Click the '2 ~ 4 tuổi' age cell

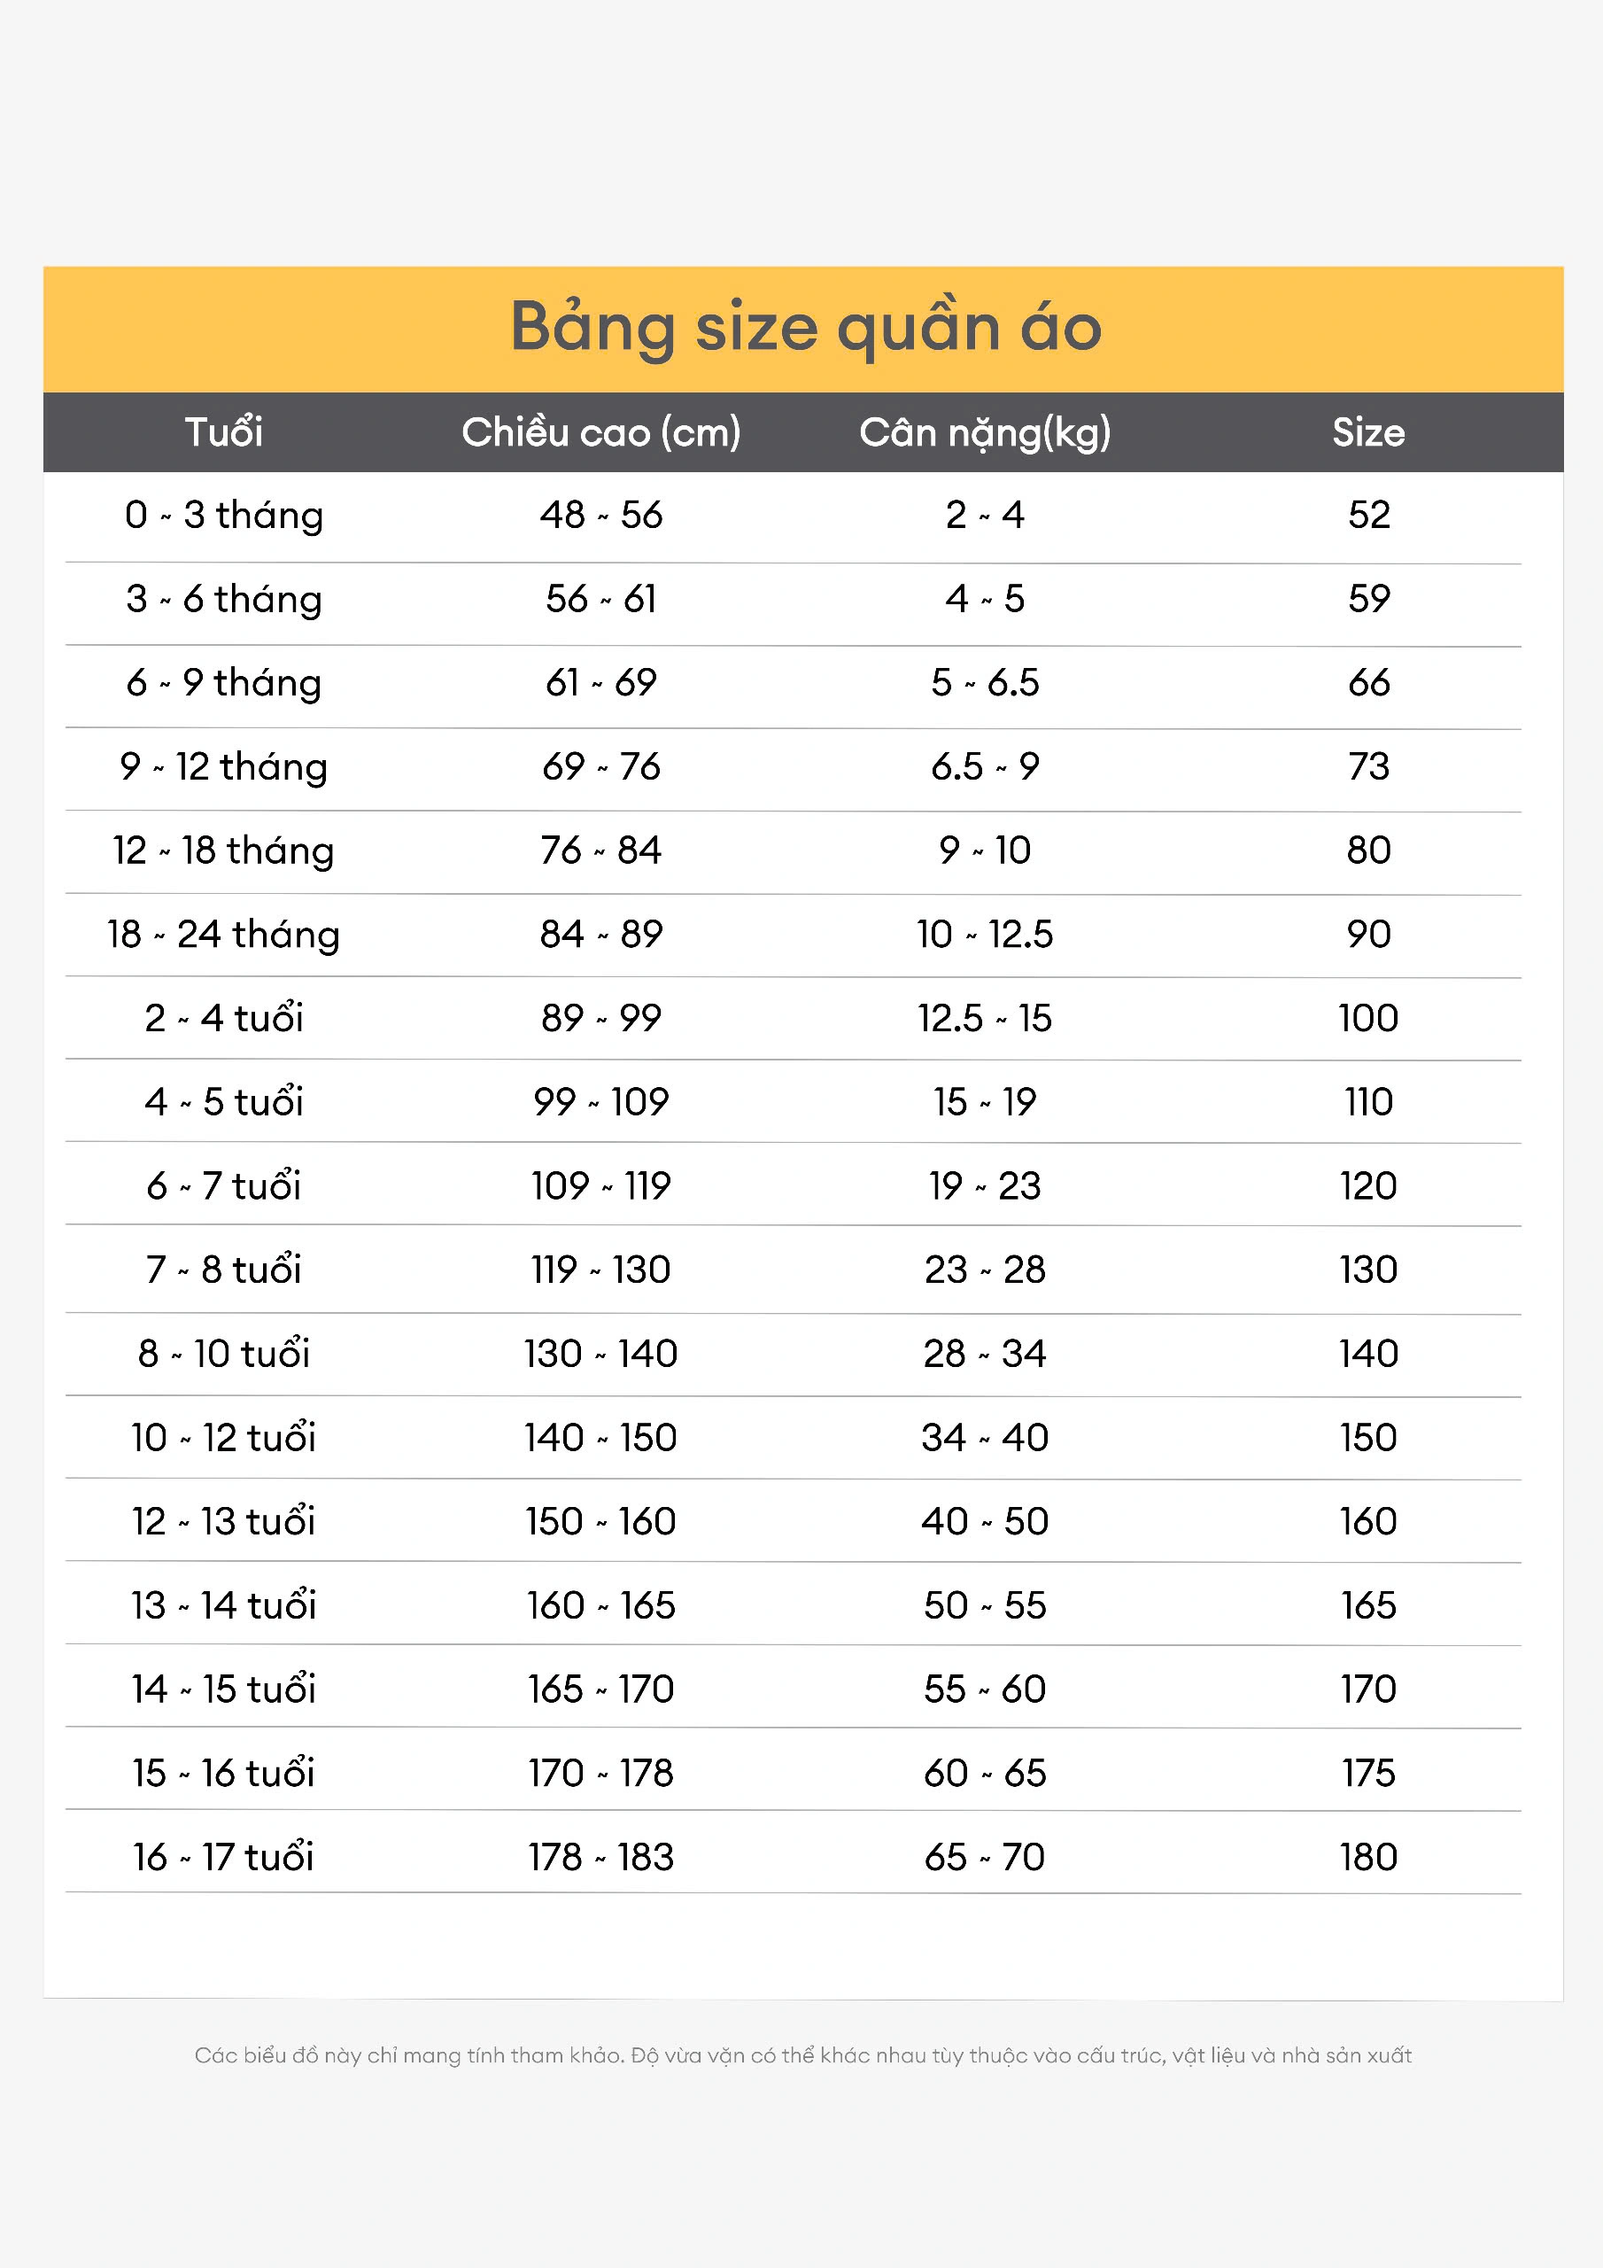click(224, 1019)
